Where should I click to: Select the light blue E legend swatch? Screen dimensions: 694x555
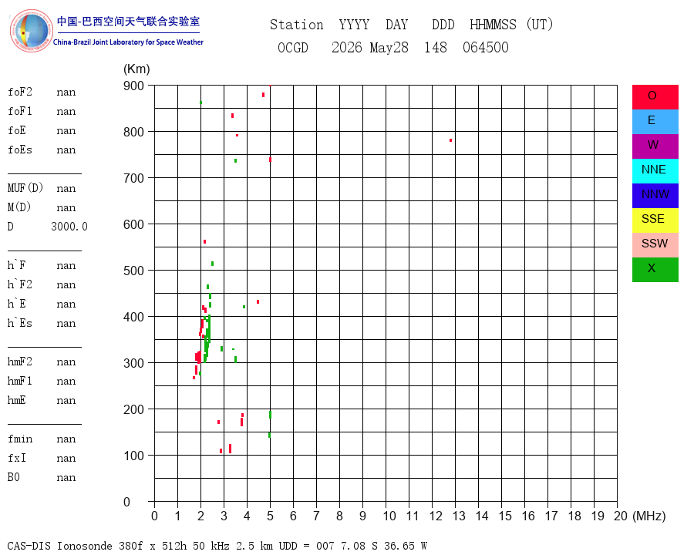point(655,122)
